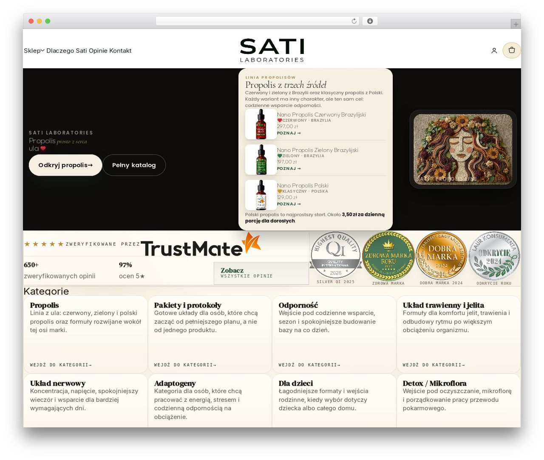Open the Kontakt menu item

click(120, 50)
